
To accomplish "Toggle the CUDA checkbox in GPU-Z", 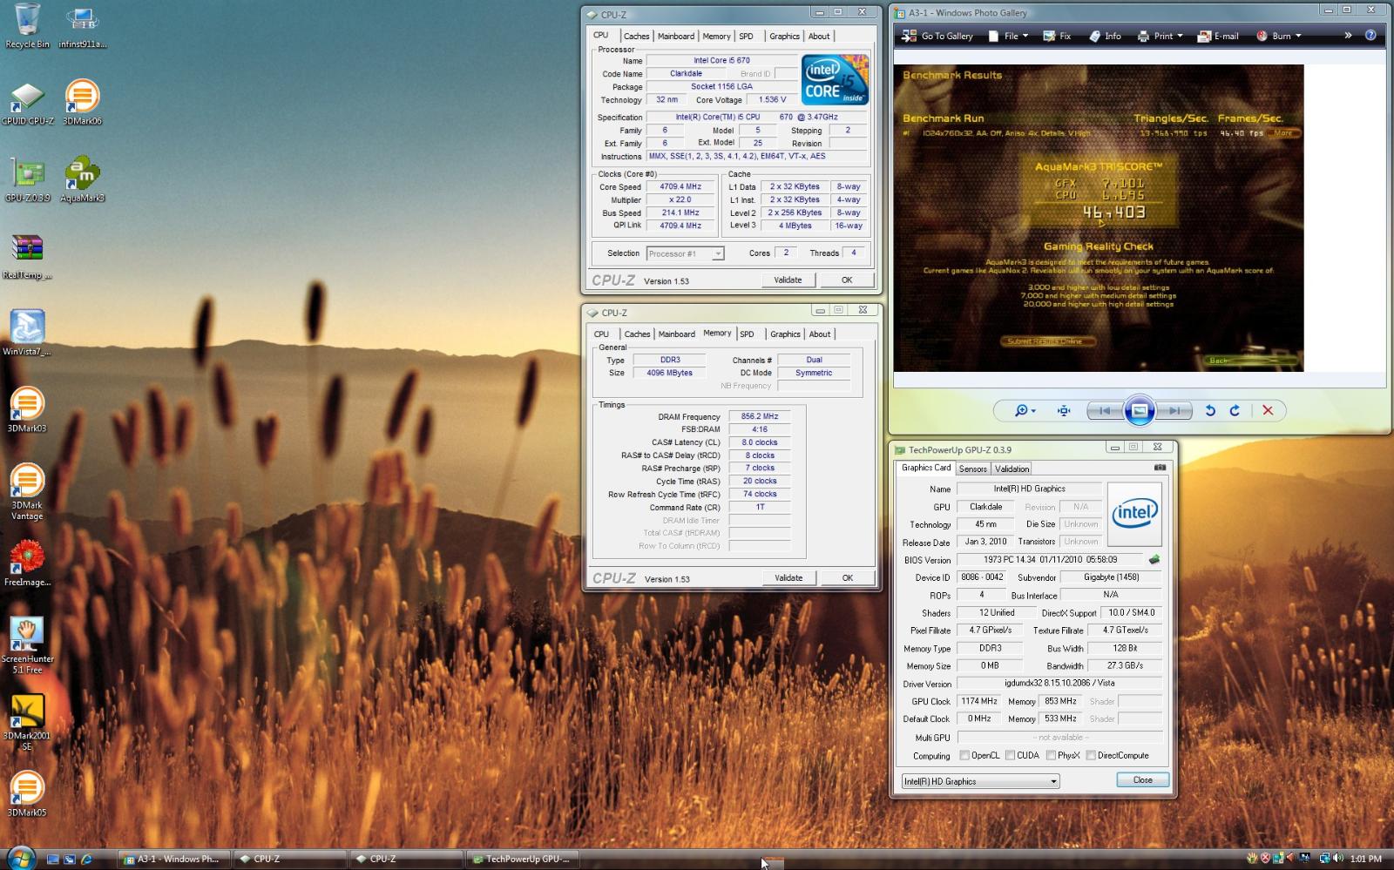I will click(x=1010, y=756).
